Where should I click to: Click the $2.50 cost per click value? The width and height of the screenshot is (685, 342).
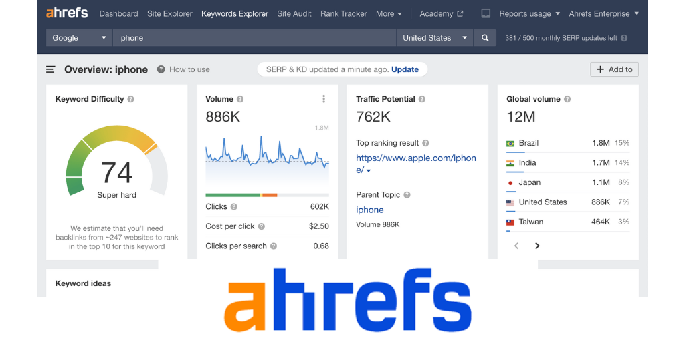coord(318,226)
